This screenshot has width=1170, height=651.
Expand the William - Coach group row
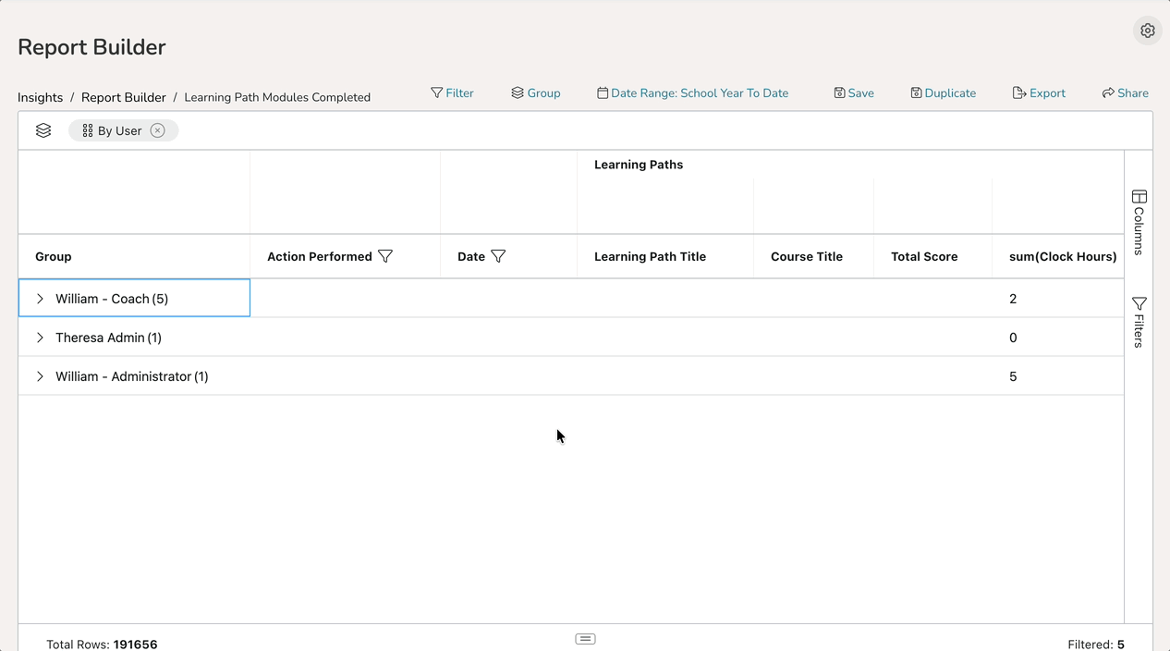coord(40,299)
